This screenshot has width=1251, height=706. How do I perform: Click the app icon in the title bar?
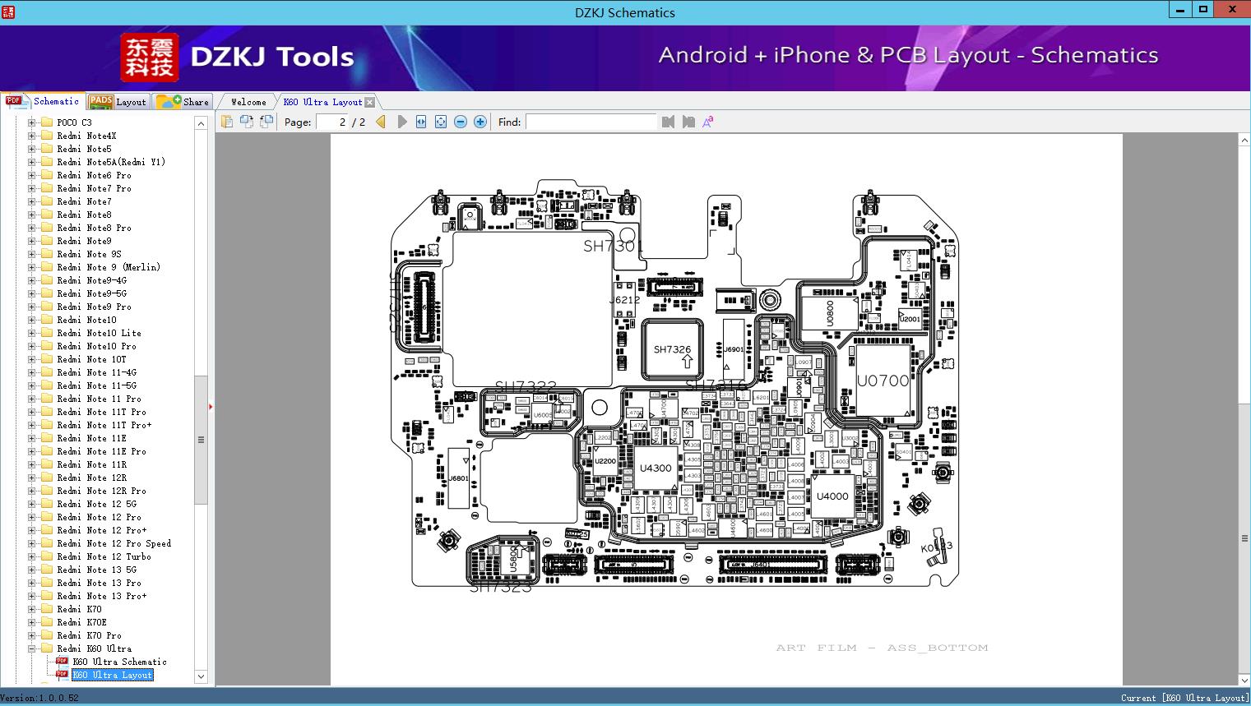pos(7,12)
